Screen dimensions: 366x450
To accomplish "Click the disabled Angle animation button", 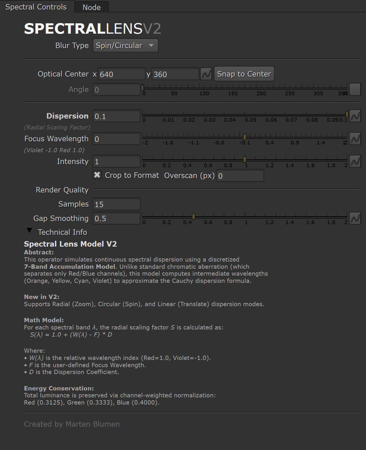I will [x=355, y=89].
